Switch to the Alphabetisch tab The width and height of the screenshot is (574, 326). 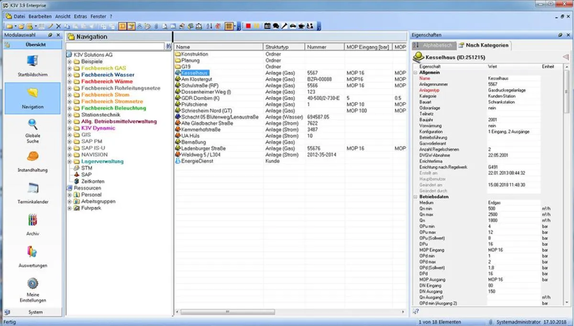coord(433,45)
